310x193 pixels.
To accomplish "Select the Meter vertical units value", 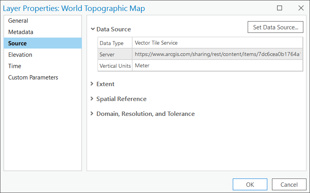I will tap(142, 65).
